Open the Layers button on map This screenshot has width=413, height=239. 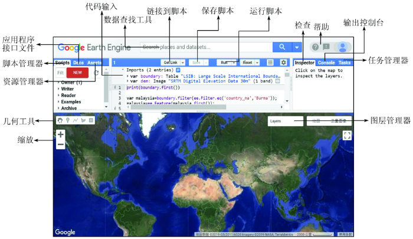coord(286,121)
